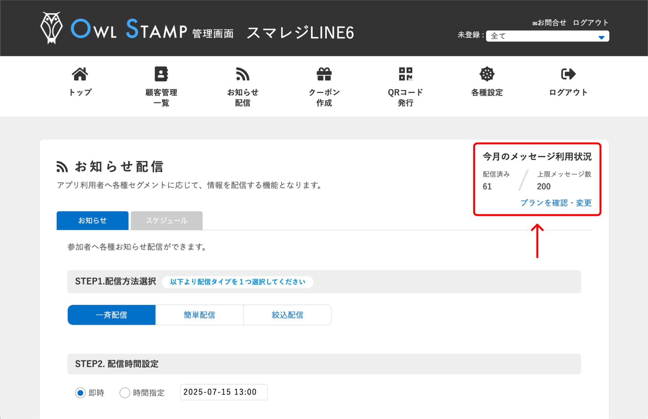Click the お知らせ配信 page heading icon
The height and width of the screenshot is (419, 648).
pos(62,167)
